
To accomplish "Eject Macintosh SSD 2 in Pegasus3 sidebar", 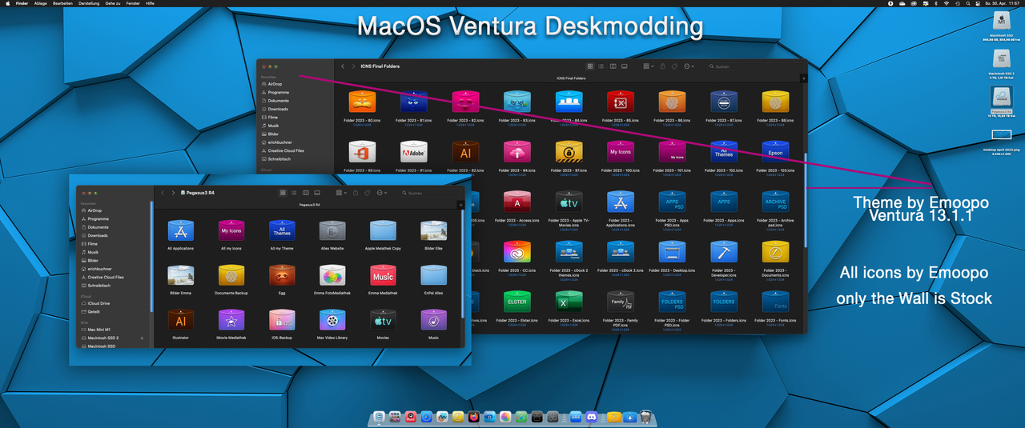I will pyautogui.click(x=143, y=338).
